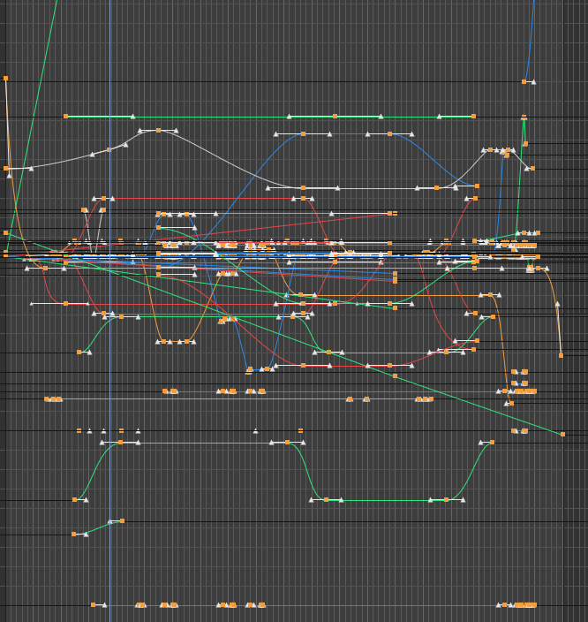
Task: Select the end keyframe of the long green diagonal, lower right
Action: (x=562, y=435)
